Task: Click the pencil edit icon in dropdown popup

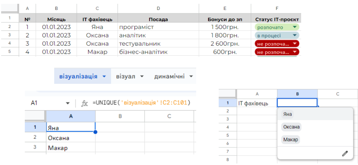Action: [345, 153]
